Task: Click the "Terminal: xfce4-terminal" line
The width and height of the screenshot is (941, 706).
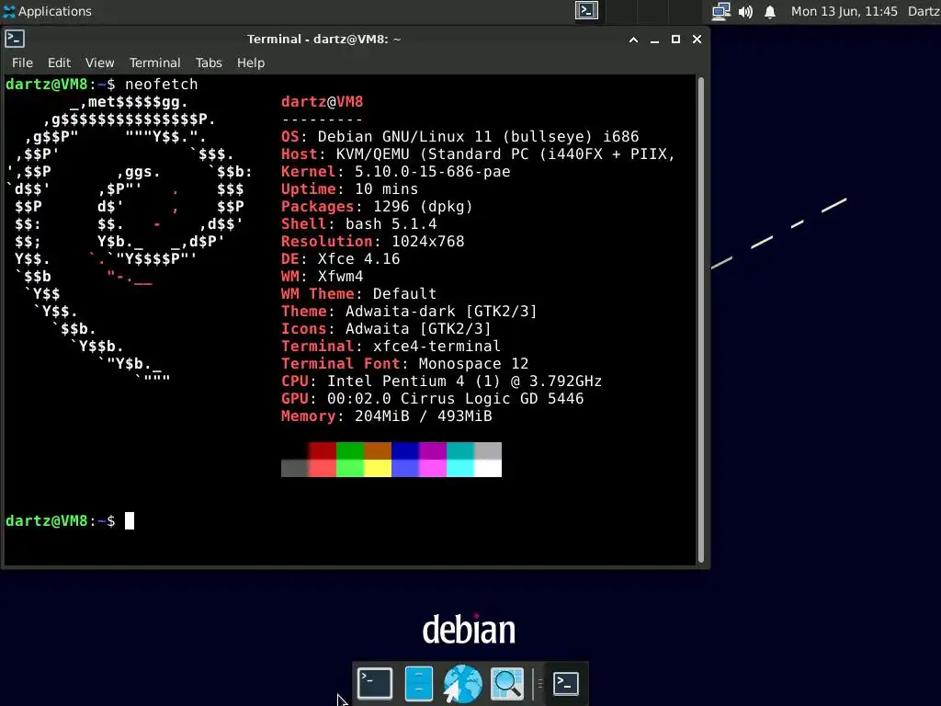Action: click(x=391, y=346)
